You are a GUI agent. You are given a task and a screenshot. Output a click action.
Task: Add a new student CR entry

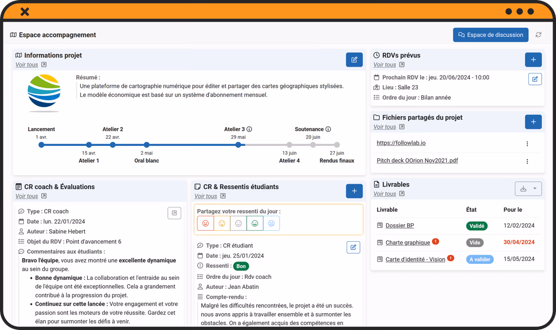click(354, 191)
